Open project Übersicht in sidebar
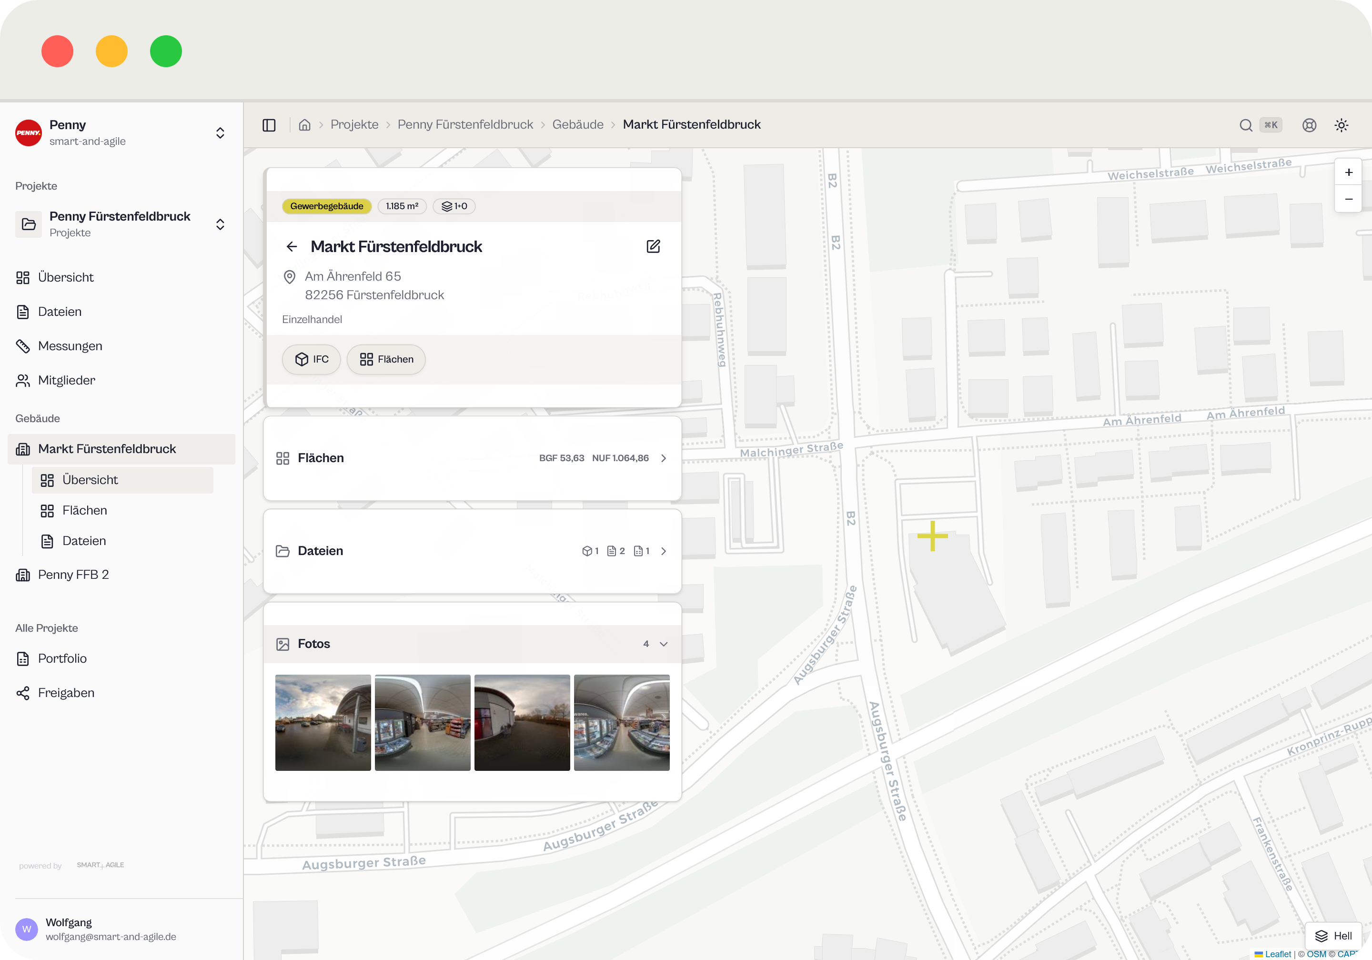 (121, 277)
